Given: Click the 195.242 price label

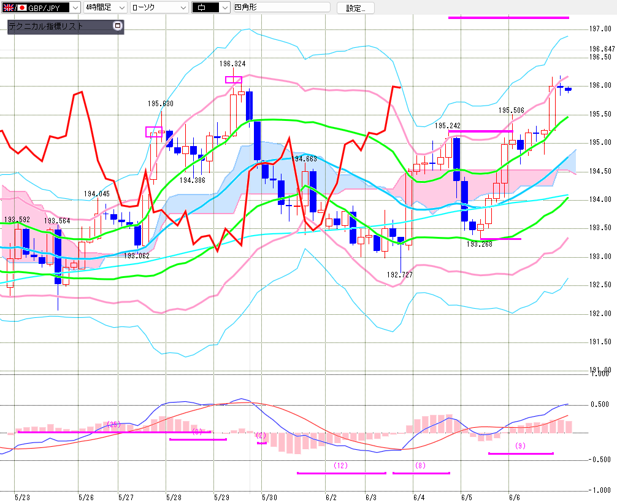Looking at the screenshot, I should [x=447, y=126].
